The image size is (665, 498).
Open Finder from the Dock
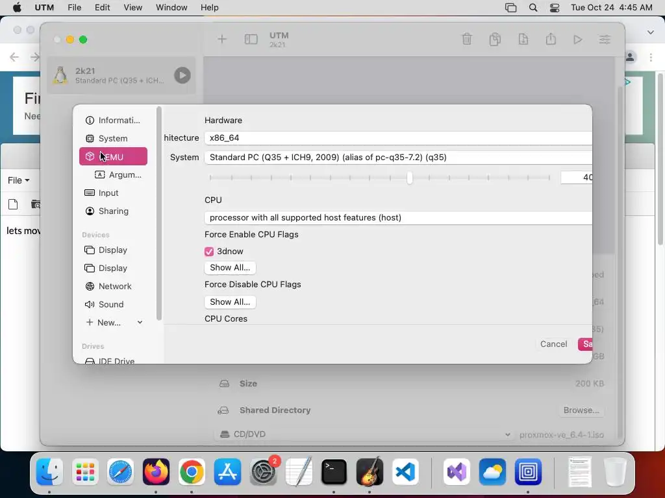pyautogui.click(x=49, y=471)
